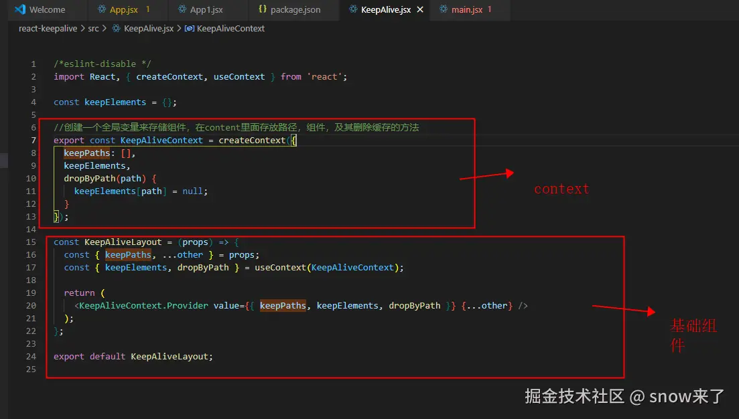Image resolution: width=739 pixels, height=419 pixels.
Task: Click 'useContext' call on line 17
Action: click(281, 267)
